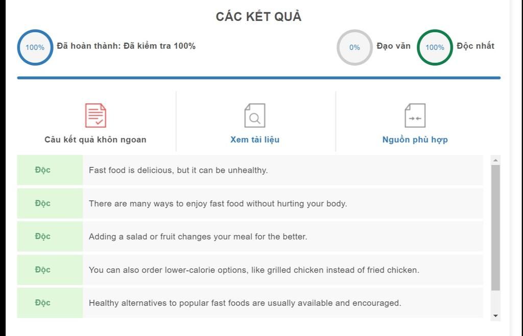Click the green 100% unique circle
Viewport: 523px width, 336px height.
pyautogui.click(x=435, y=47)
